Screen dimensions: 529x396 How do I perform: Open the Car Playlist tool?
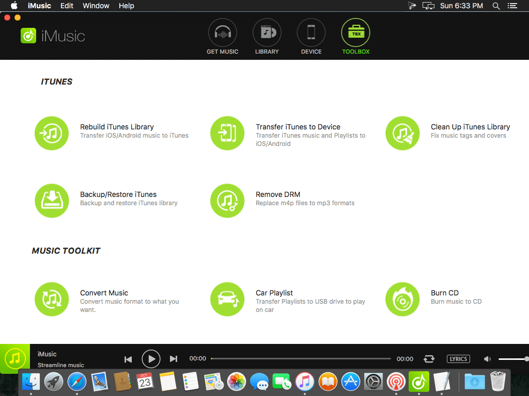coord(227,299)
